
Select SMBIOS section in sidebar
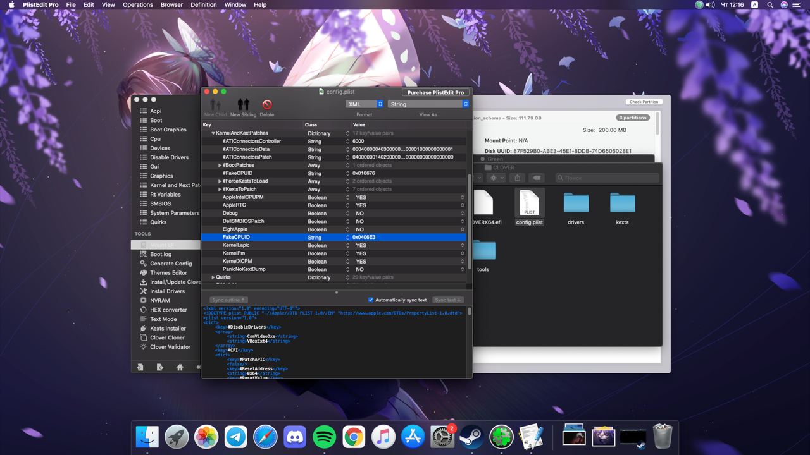pos(160,203)
